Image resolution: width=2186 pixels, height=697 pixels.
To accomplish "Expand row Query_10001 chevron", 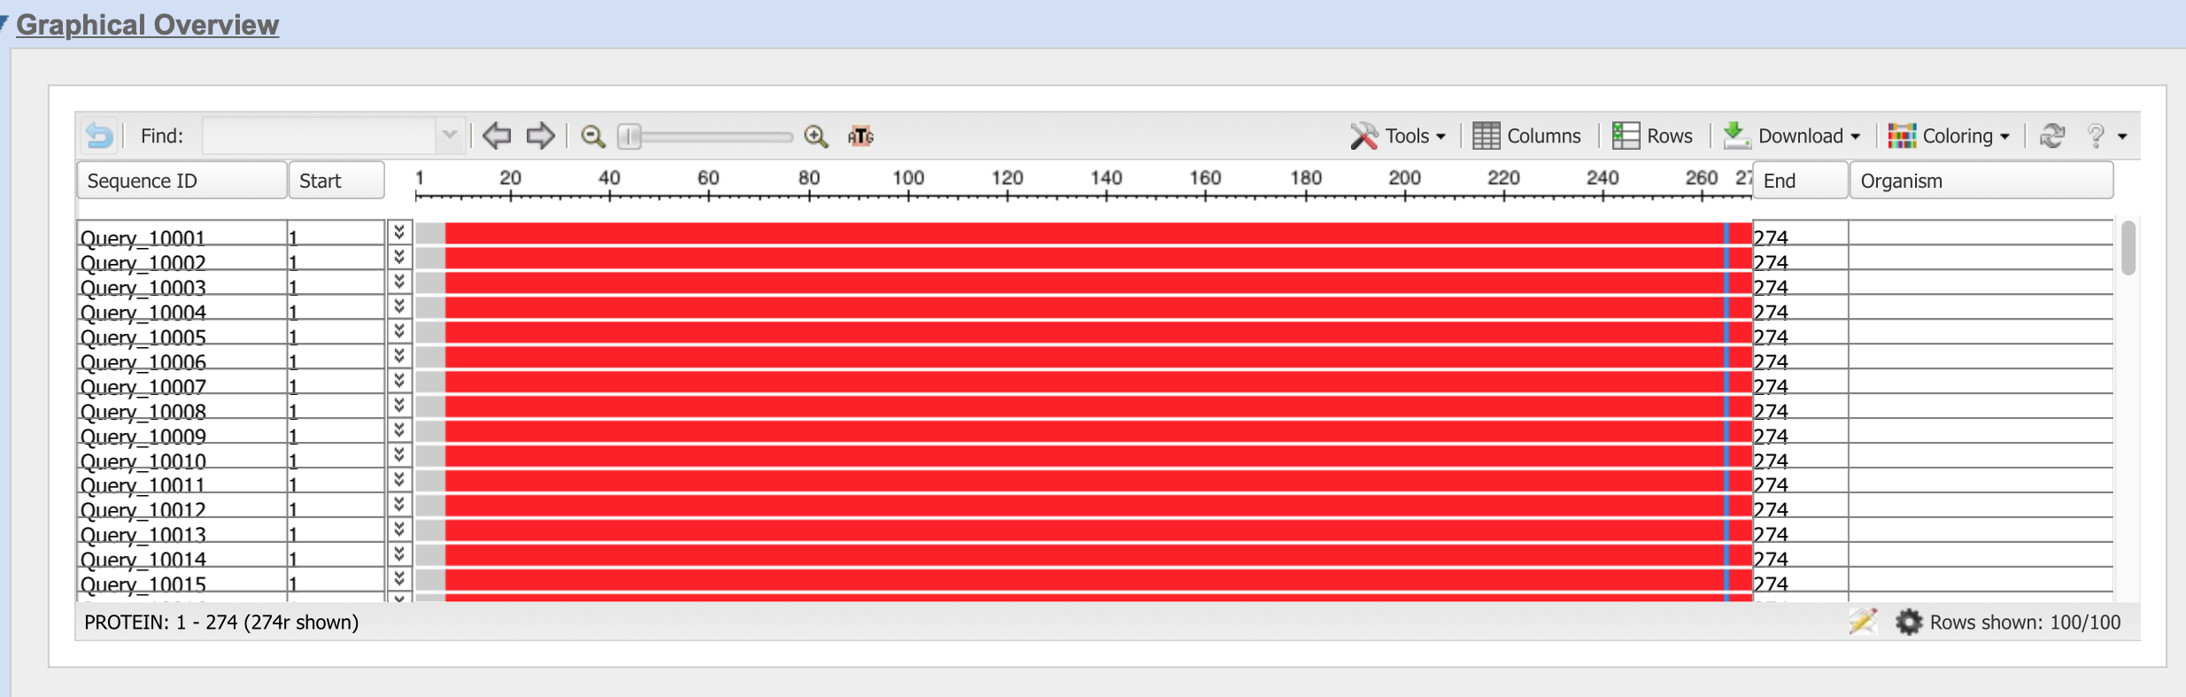I will [x=399, y=232].
